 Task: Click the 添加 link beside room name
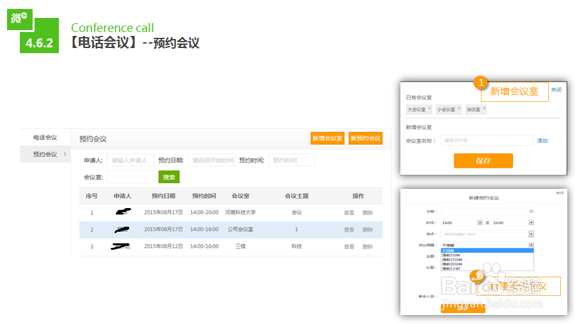tap(542, 140)
